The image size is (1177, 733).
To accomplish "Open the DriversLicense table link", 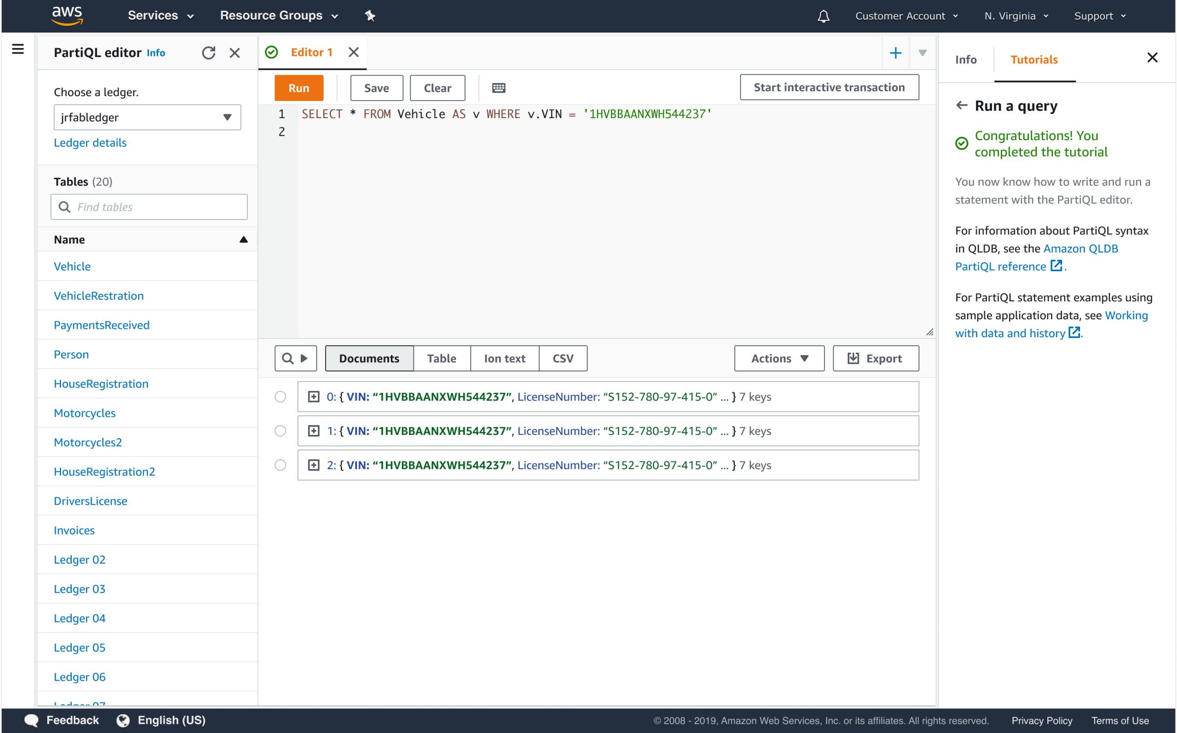I will pyautogui.click(x=90, y=501).
